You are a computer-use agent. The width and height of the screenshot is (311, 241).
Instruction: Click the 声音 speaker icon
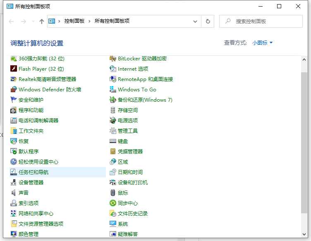point(14,193)
